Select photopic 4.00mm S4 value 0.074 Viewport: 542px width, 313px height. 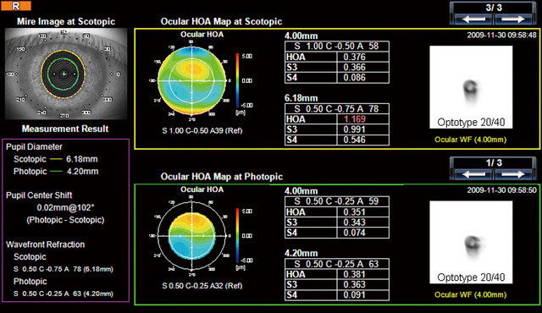point(354,233)
